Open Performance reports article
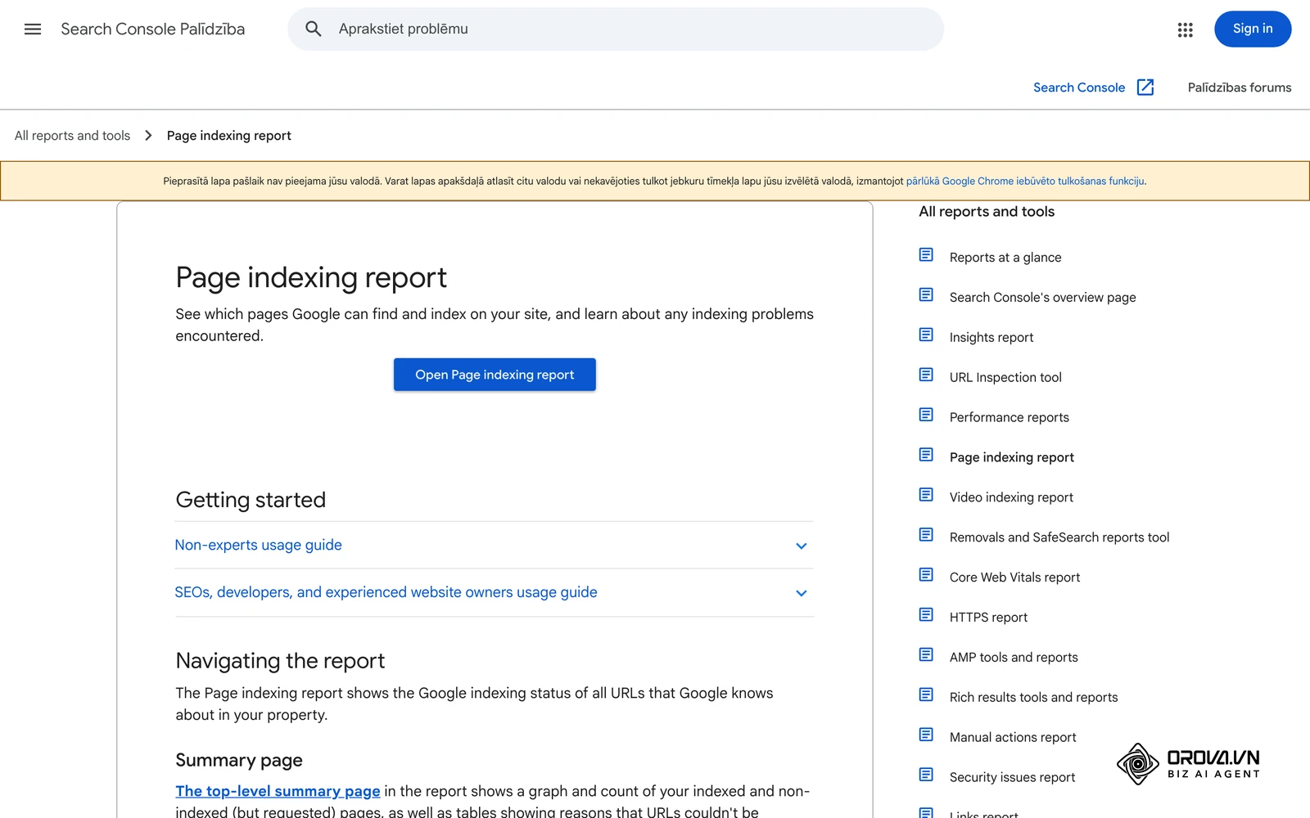The image size is (1310, 818). click(1009, 418)
